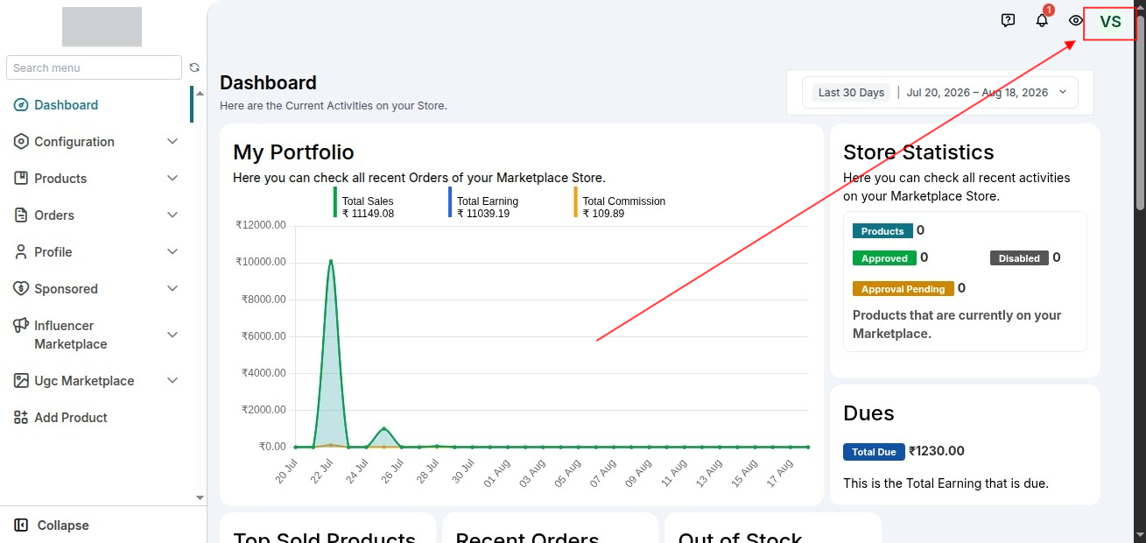
Task: Open notifications via the bell icon
Action: (1042, 20)
